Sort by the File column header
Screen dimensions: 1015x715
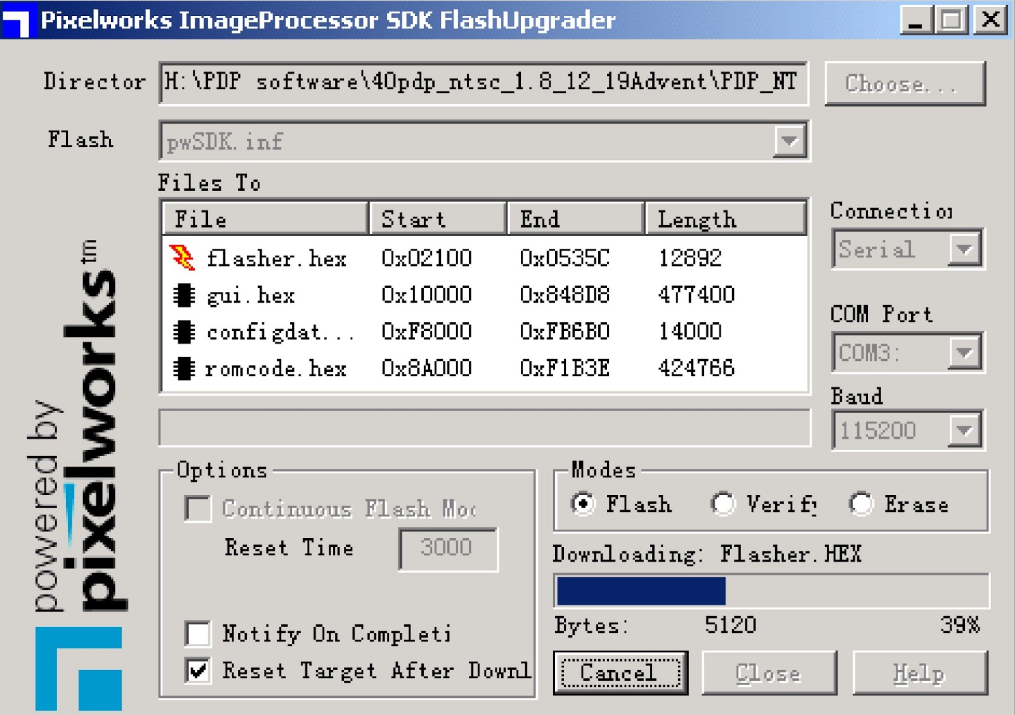(265, 219)
